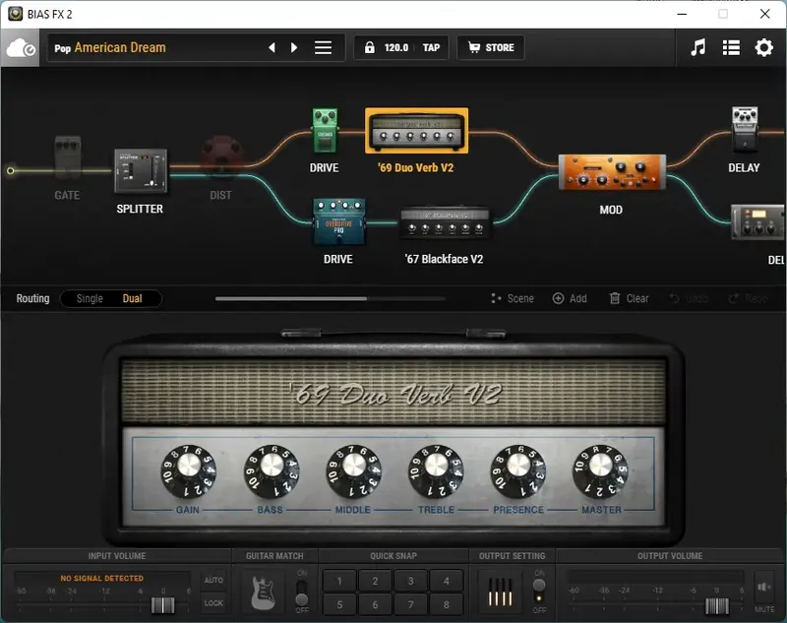
Task: Click the signal chain input node
Action: click(x=11, y=170)
